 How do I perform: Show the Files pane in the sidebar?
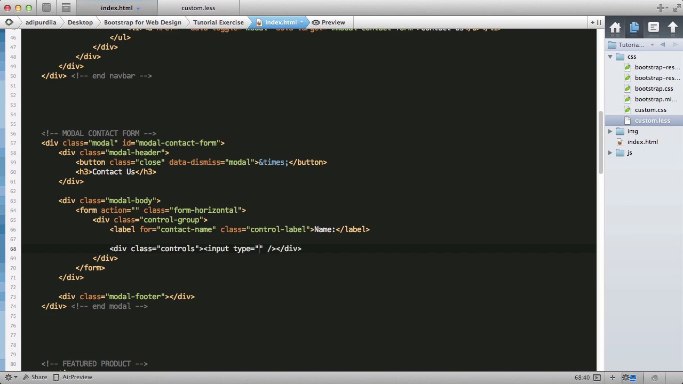click(634, 28)
